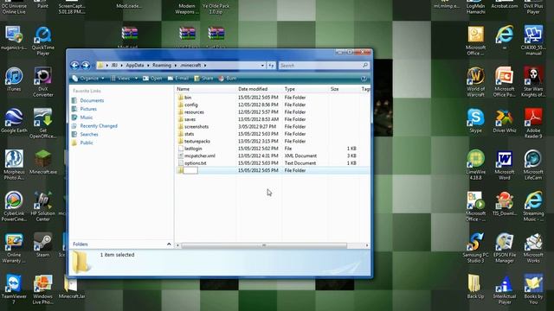Open Back Up folder on desktop

click(475, 286)
